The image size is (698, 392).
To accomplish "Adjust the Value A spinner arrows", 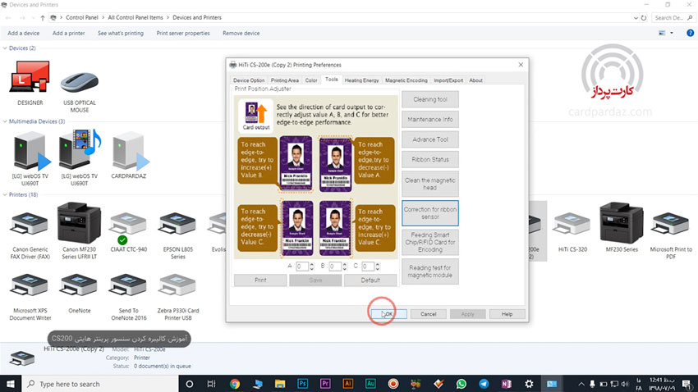I will (311, 267).
